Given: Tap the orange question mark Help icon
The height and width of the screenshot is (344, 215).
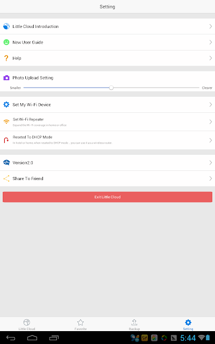Looking at the screenshot, I should click(6, 58).
